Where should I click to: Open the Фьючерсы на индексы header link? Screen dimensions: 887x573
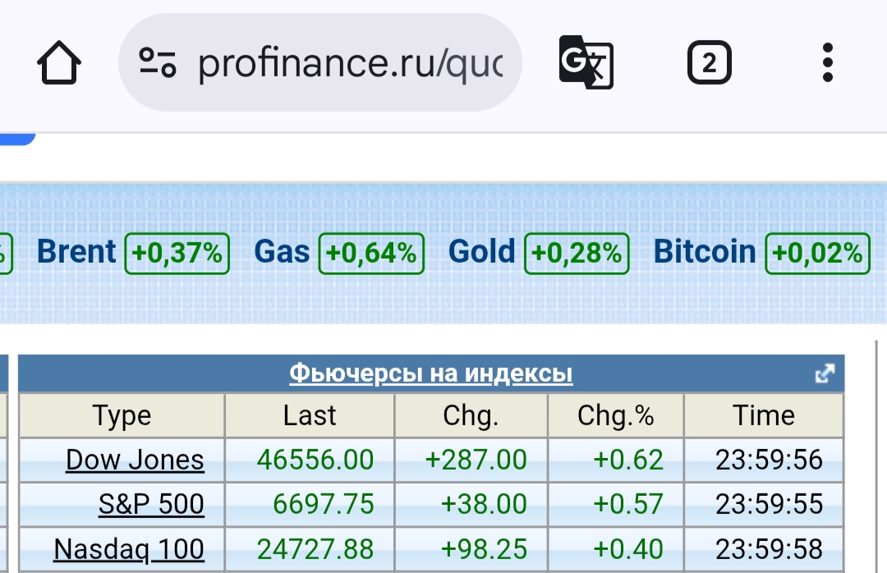430,374
